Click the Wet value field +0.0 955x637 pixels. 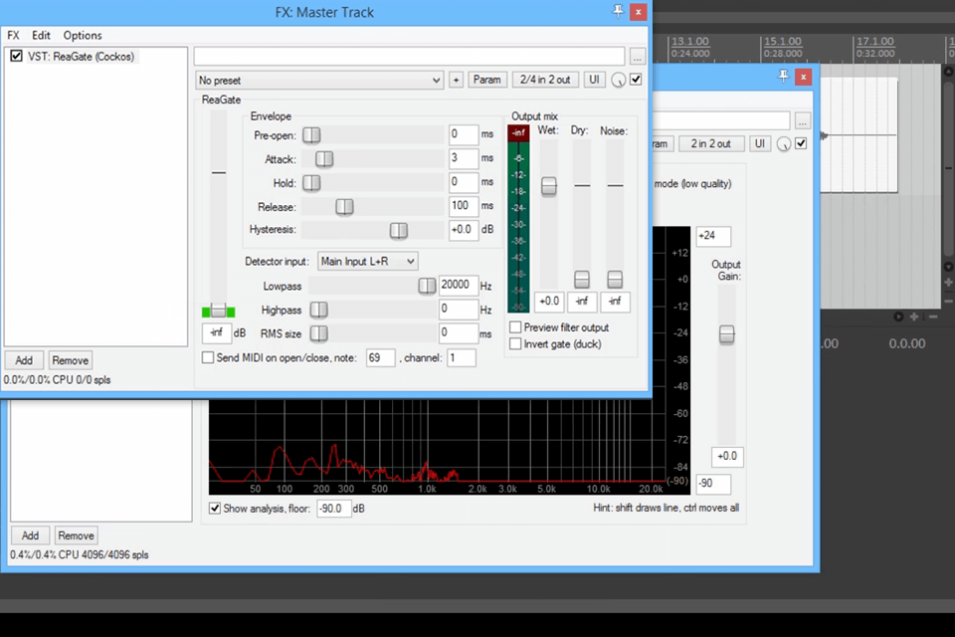(549, 302)
